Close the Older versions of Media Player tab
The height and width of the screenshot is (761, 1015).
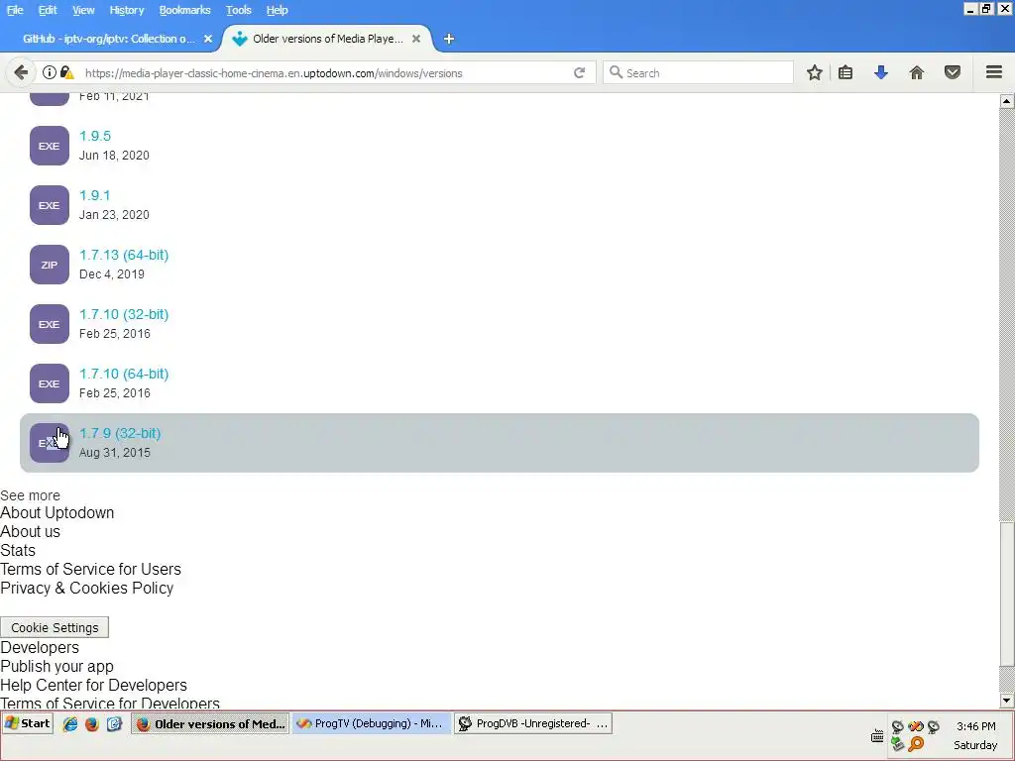click(x=416, y=39)
